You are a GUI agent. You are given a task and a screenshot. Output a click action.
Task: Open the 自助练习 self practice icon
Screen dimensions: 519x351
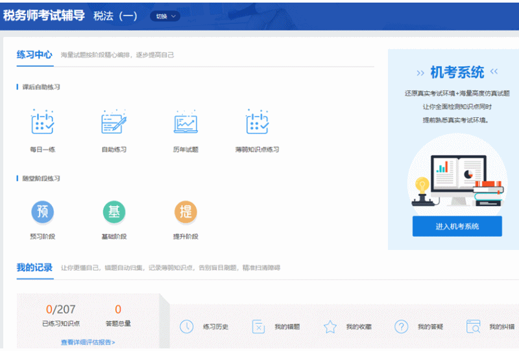coord(114,123)
